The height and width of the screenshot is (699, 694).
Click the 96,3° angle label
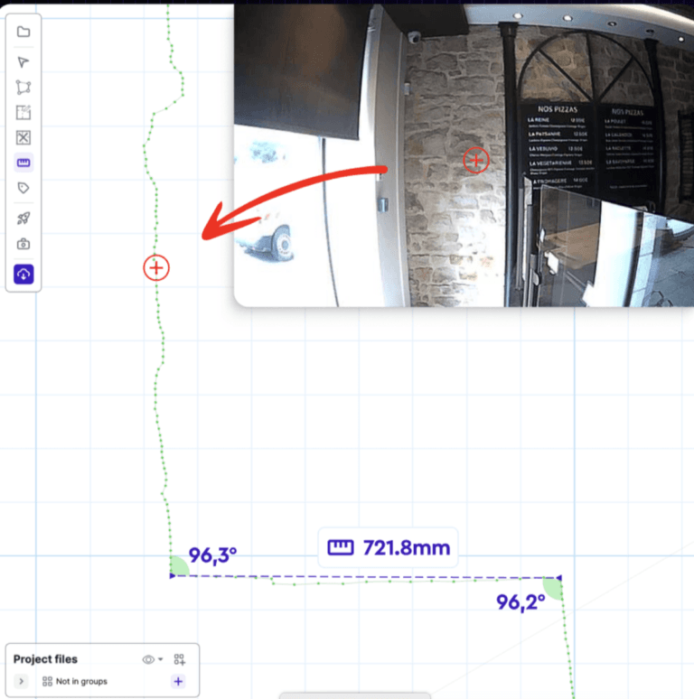click(212, 555)
